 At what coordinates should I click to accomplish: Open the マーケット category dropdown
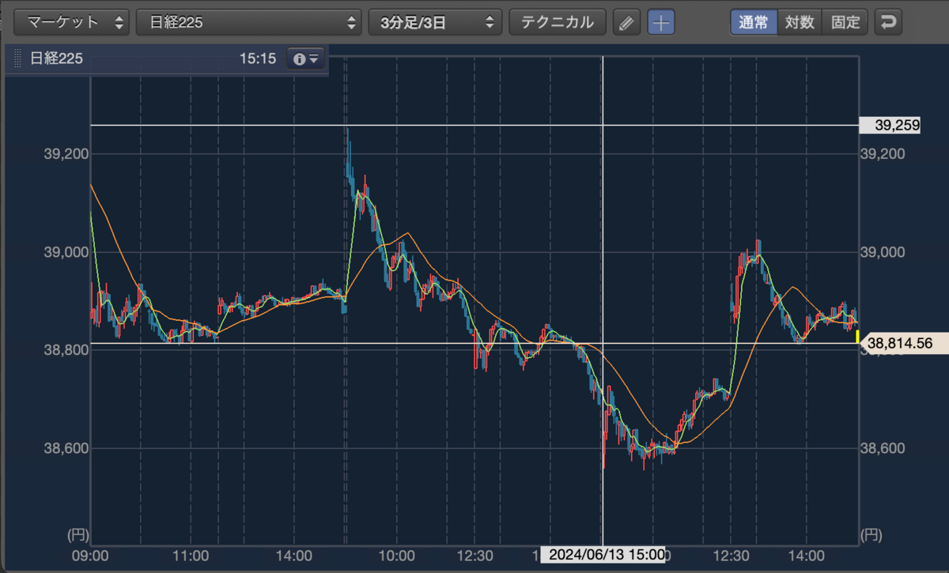click(73, 22)
